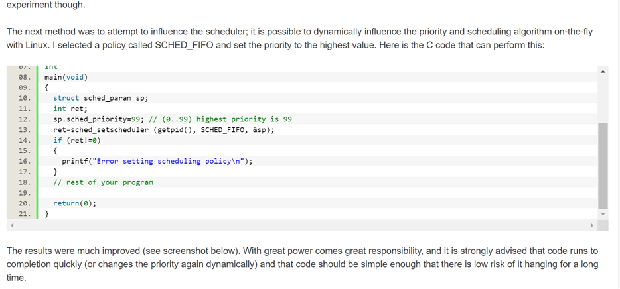Click the "int ret;" declaration line
This screenshot has height=289, width=620.
pyautogui.click(x=70, y=109)
